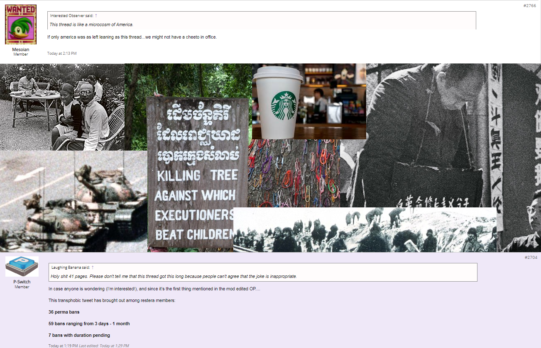Jump to Interested Observer's quoted post arrow
The image size is (541, 348).
(x=96, y=16)
